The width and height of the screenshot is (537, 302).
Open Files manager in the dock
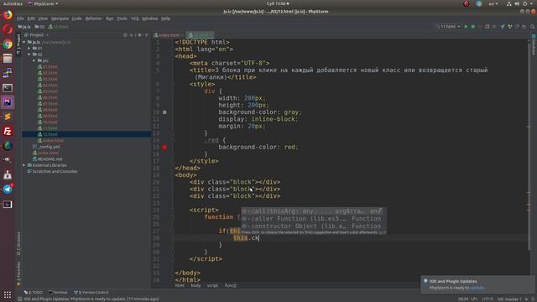point(8,59)
